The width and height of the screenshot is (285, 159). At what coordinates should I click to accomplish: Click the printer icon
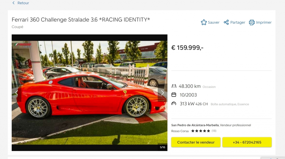coord(252,22)
